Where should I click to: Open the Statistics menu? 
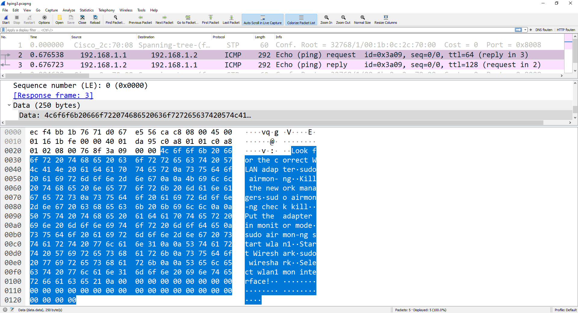click(x=86, y=10)
